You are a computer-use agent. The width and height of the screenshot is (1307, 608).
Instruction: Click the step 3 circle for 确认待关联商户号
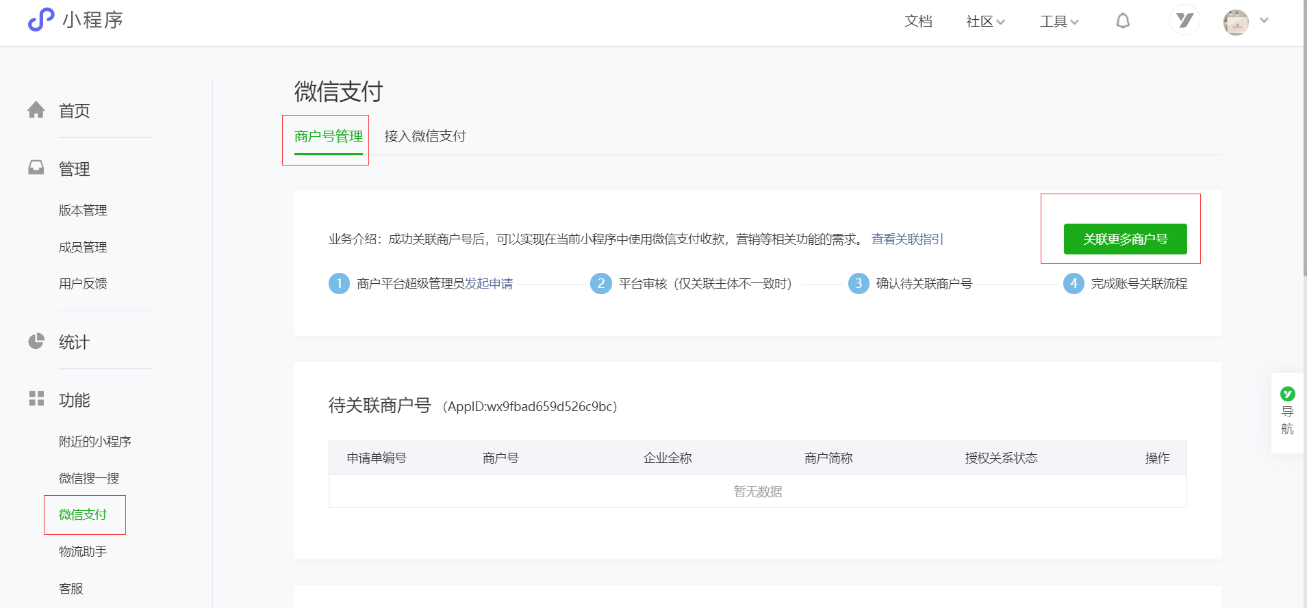click(859, 284)
